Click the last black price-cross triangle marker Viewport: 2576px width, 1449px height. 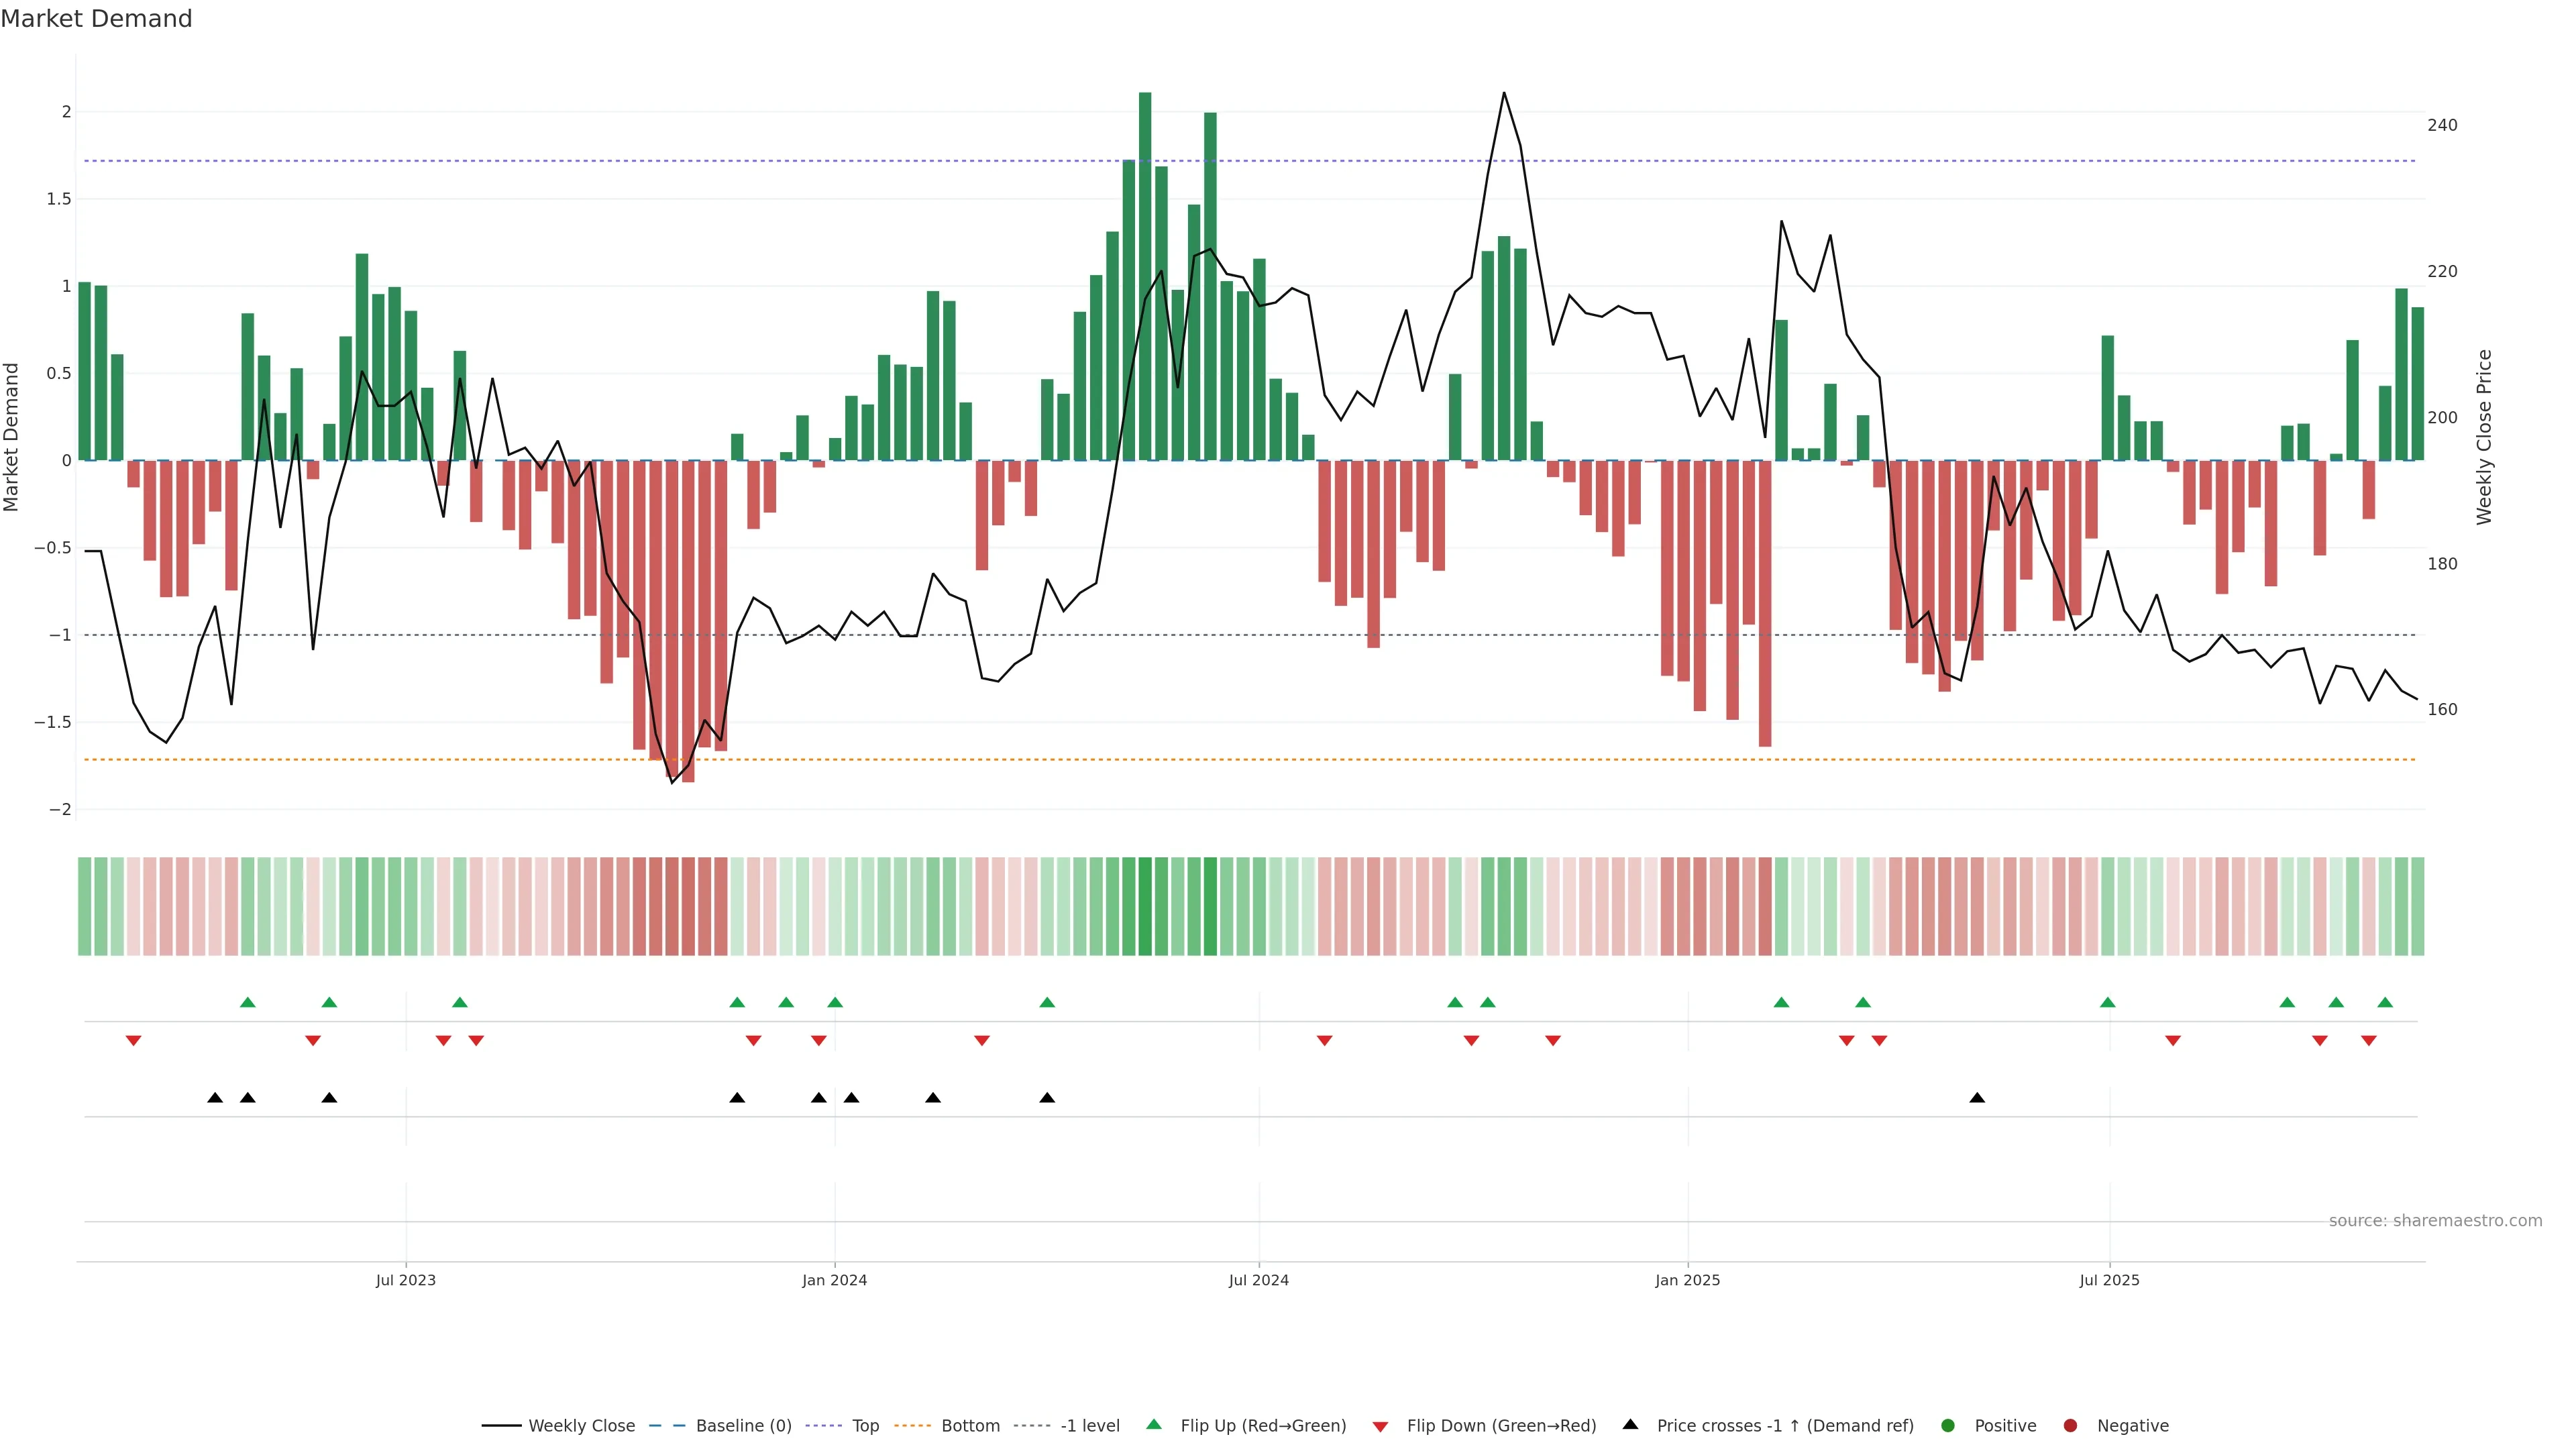1977,1098
